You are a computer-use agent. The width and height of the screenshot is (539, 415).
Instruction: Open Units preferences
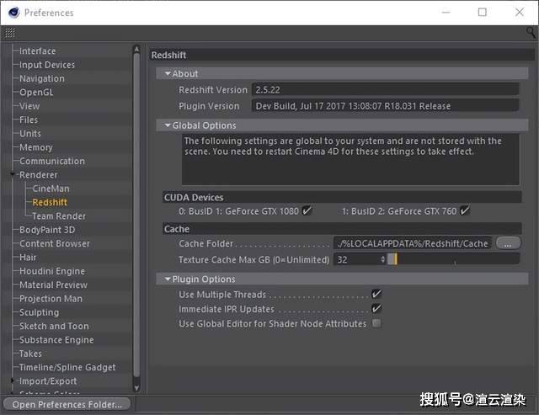point(30,134)
